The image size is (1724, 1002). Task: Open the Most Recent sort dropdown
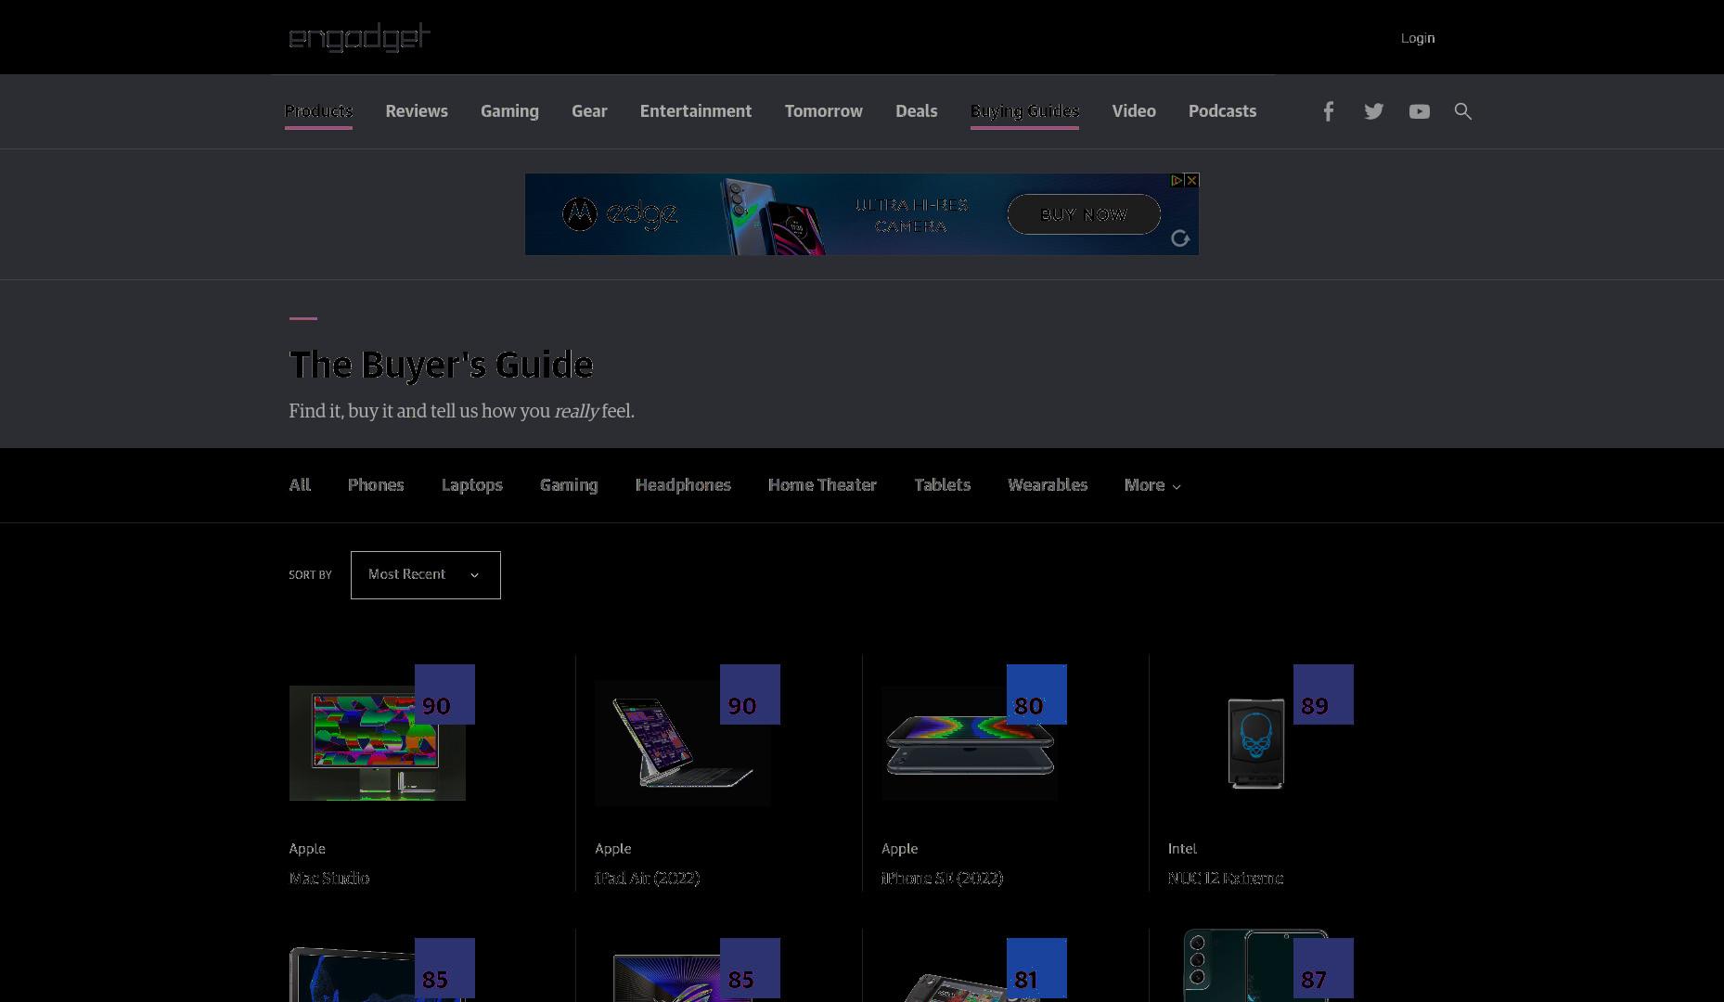(x=426, y=575)
